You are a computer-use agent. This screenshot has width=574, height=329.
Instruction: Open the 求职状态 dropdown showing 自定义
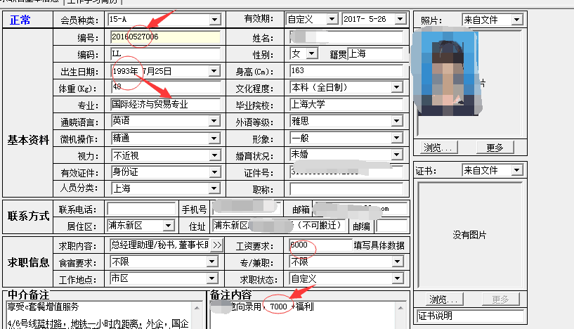398,279
